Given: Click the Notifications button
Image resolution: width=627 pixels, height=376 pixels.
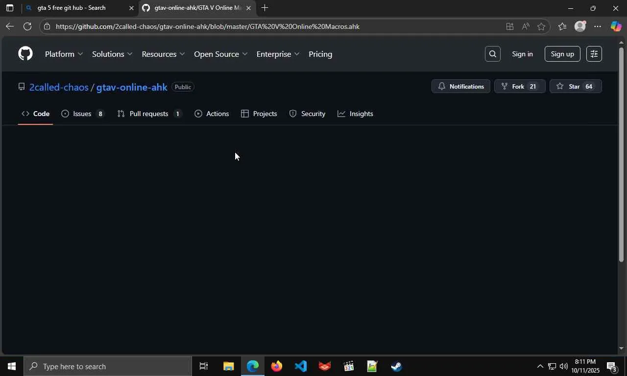Looking at the screenshot, I should (x=461, y=86).
